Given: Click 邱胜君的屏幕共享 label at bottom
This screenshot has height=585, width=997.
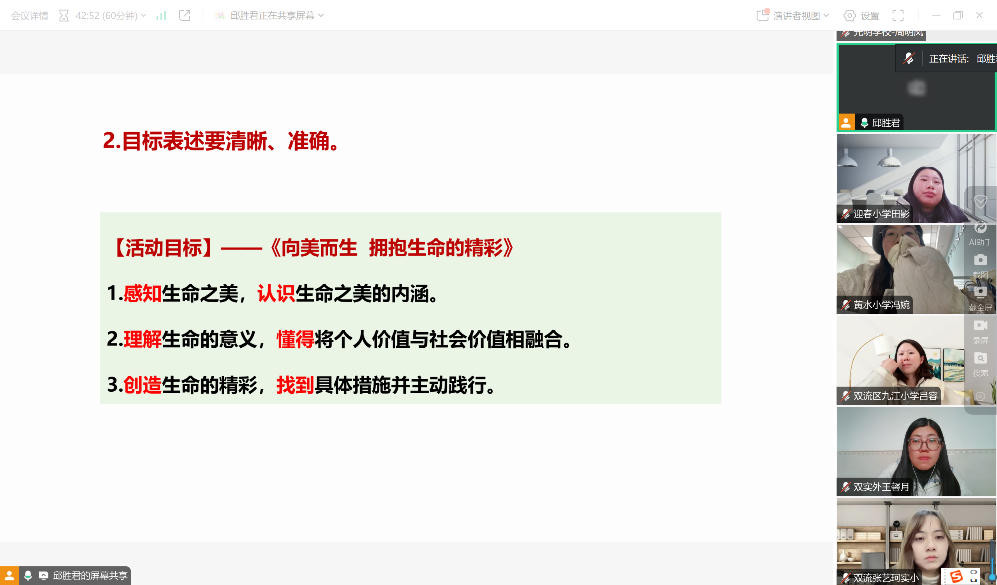Looking at the screenshot, I should (x=90, y=576).
